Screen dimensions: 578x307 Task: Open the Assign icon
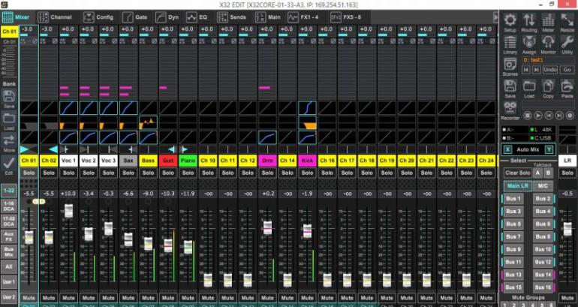click(x=529, y=42)
